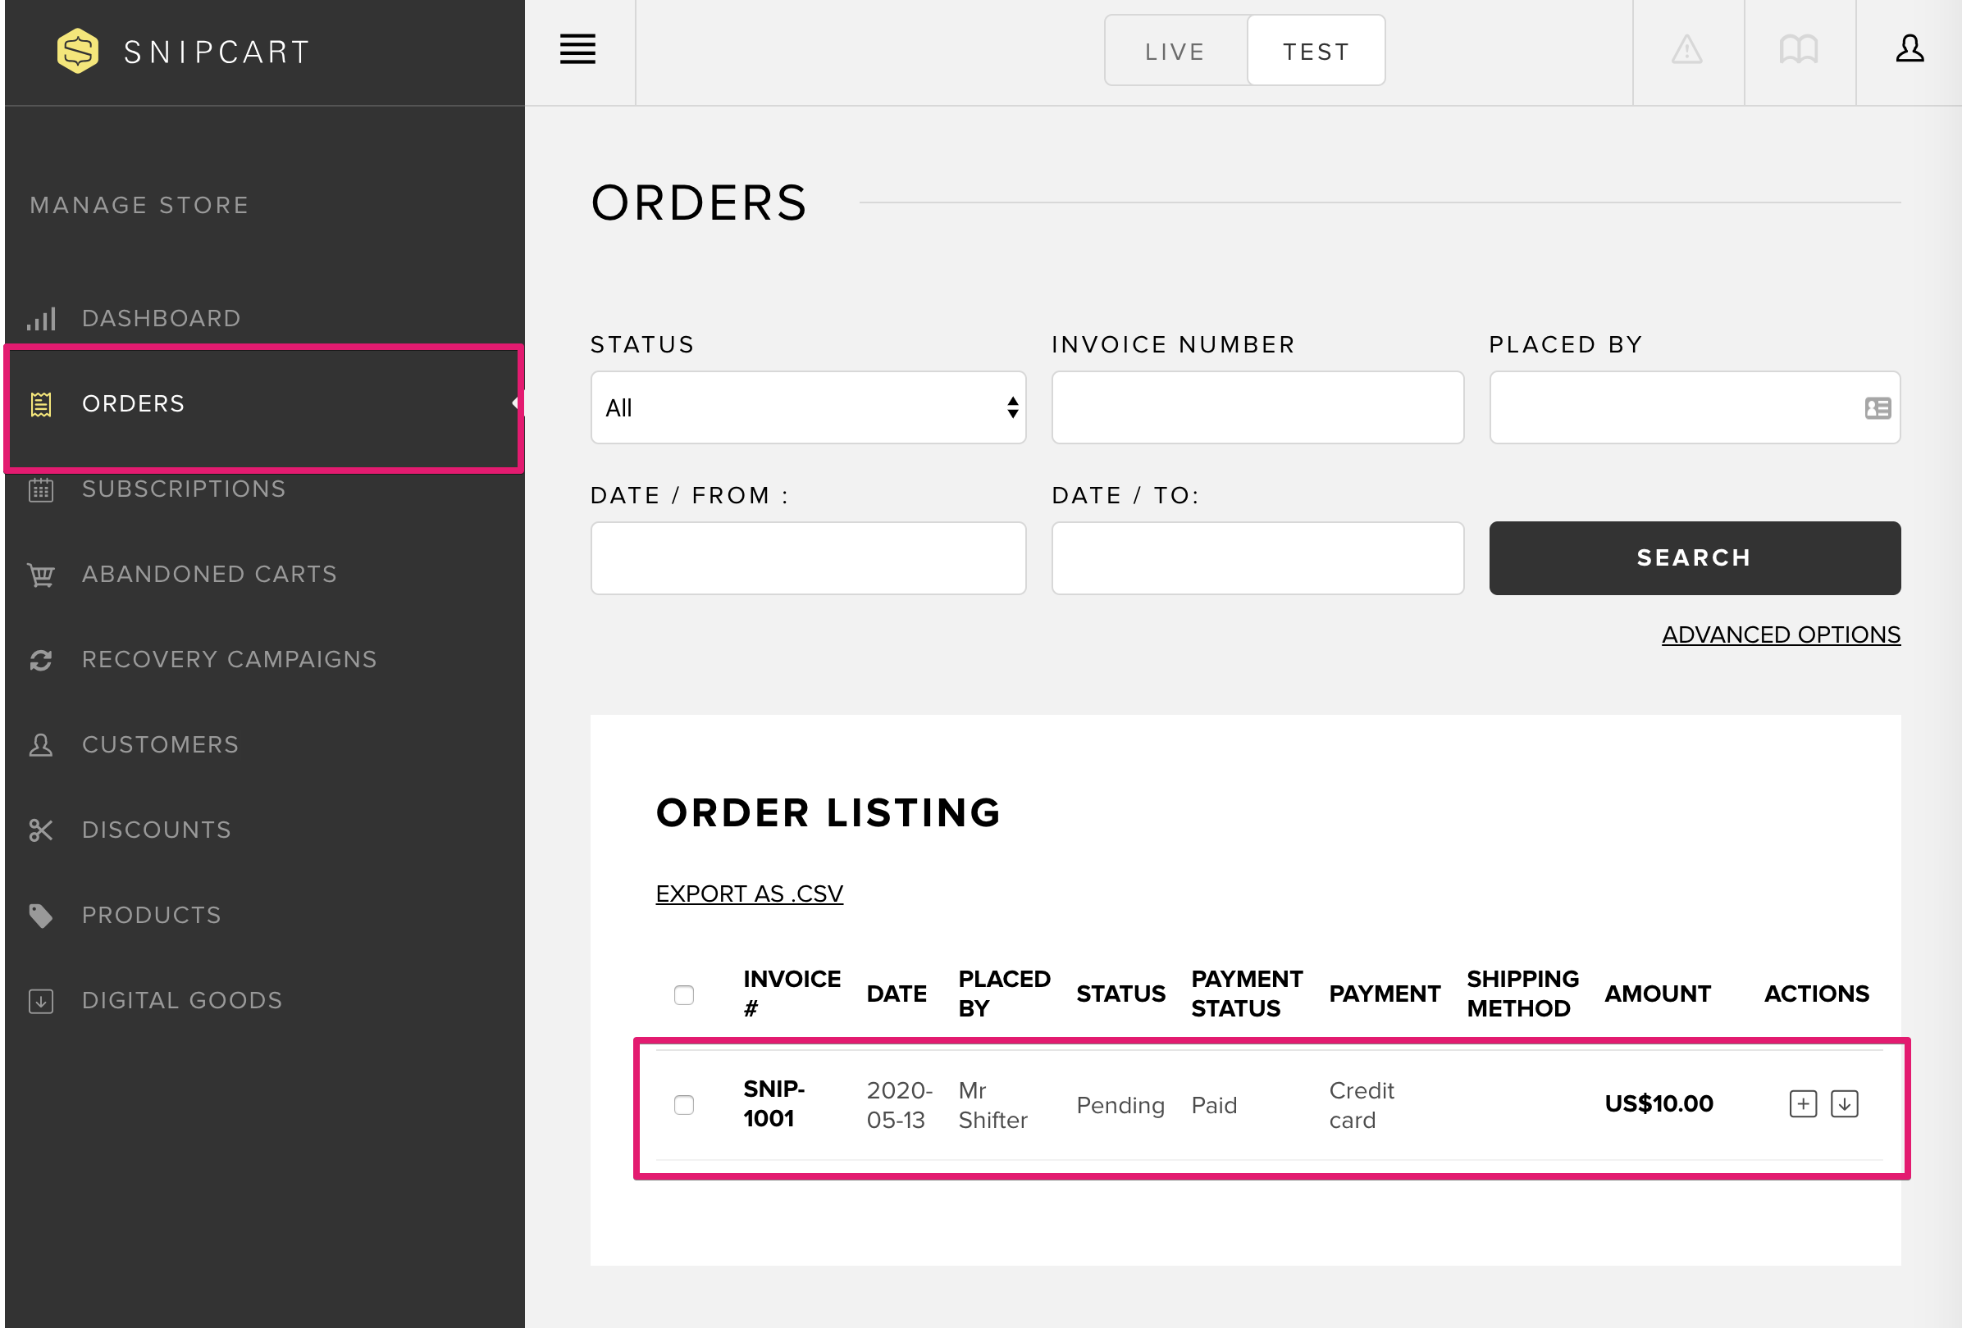Screen dimensions: 1962x1328
Task: Click the 2020-05-13 date cell
Action: point(899,1105)
